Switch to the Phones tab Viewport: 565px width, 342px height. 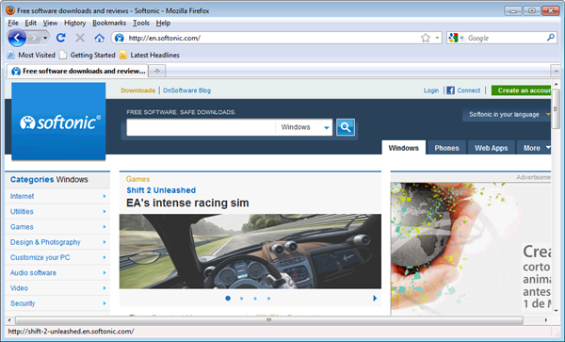point(446,148)
